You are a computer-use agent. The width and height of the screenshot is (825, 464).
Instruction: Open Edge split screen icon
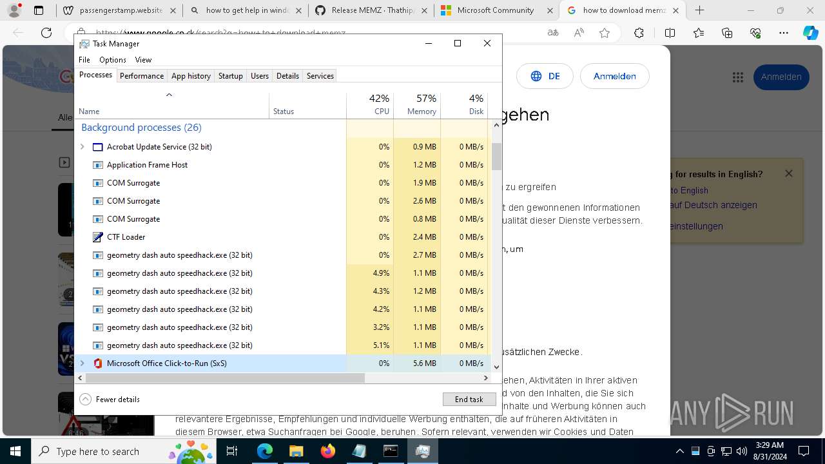coord(670,33)
